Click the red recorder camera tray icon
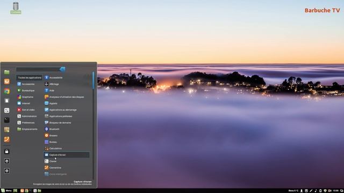Screen dimensions: 344x193 pos(329,191)
